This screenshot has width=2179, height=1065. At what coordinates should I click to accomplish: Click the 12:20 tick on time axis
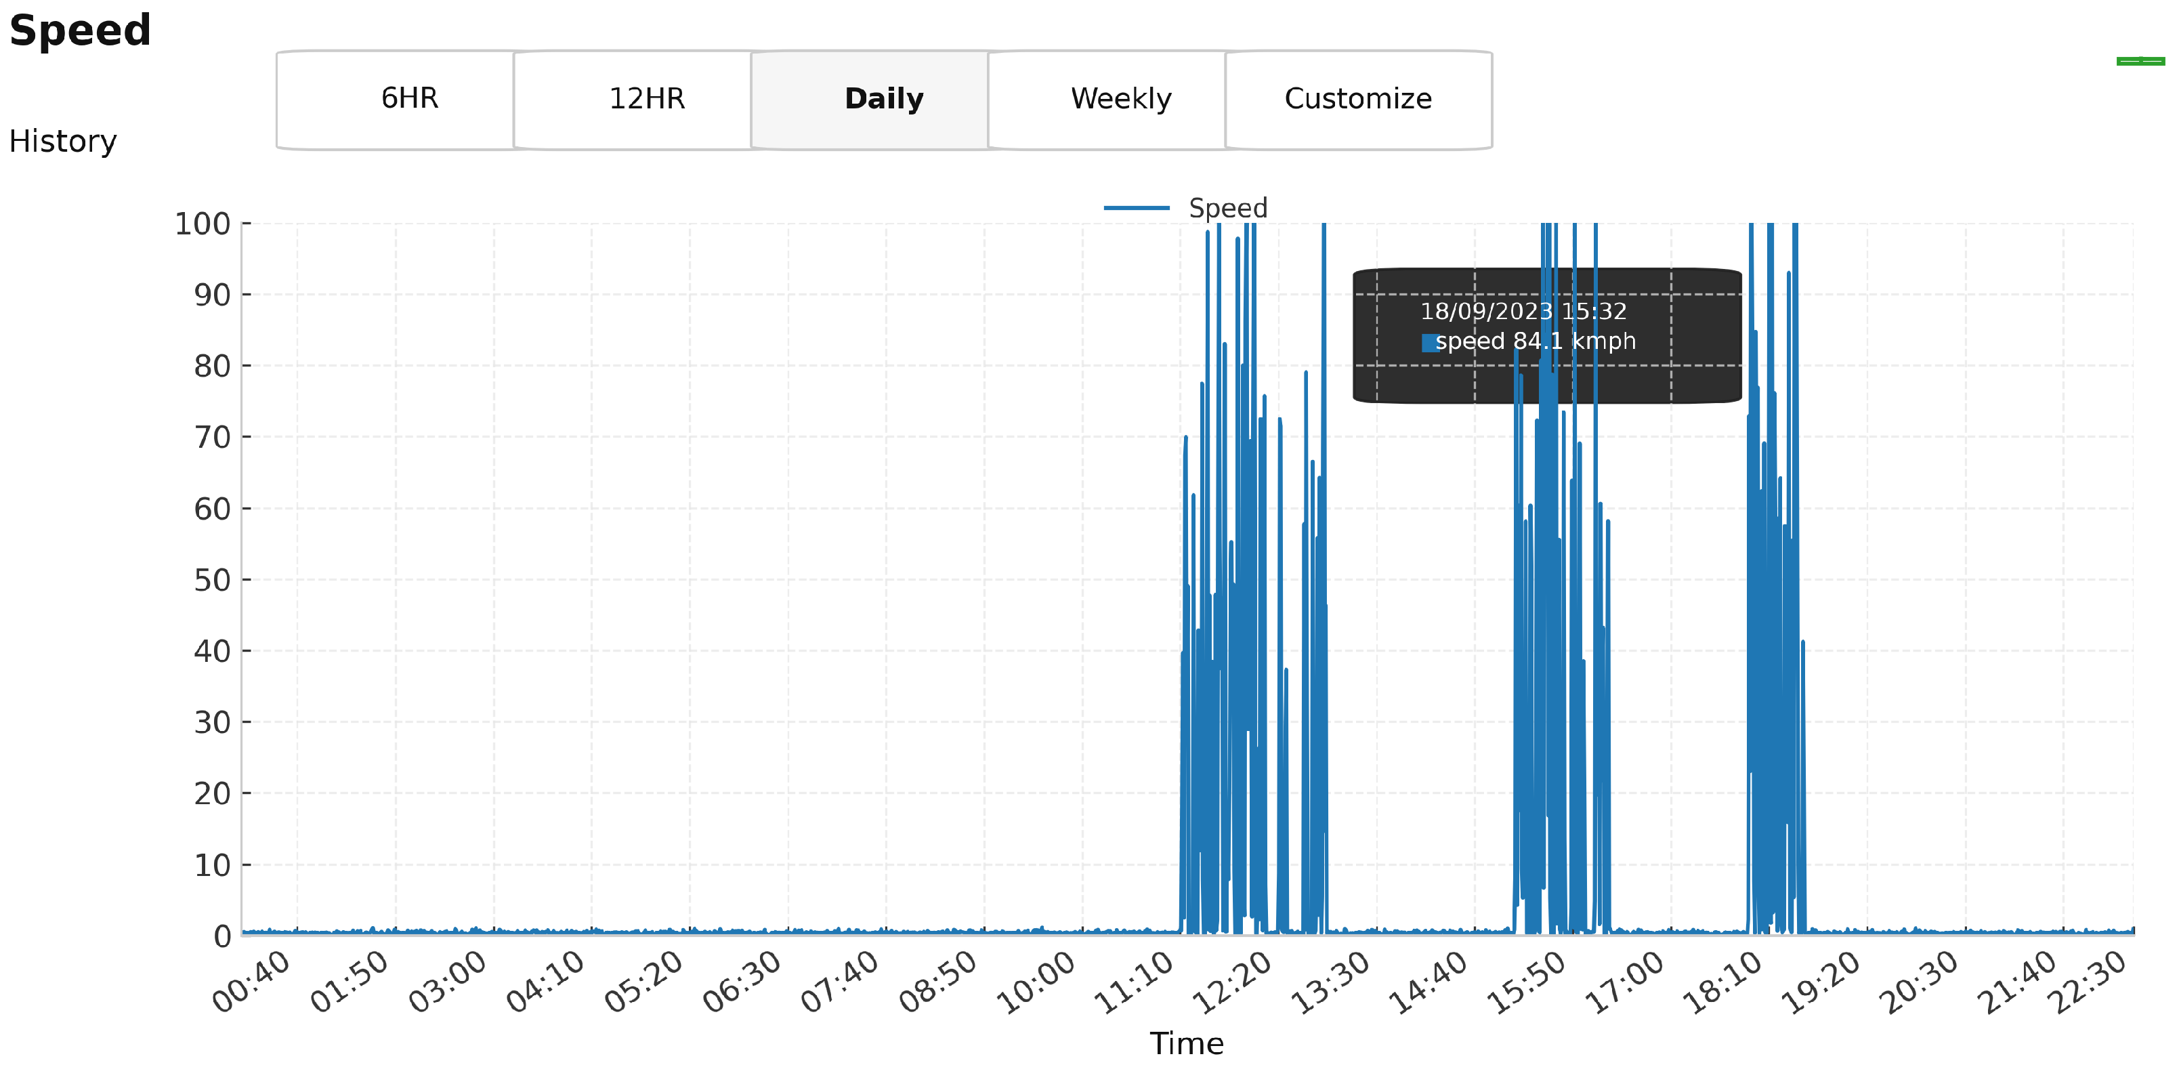coord(1233,983)
